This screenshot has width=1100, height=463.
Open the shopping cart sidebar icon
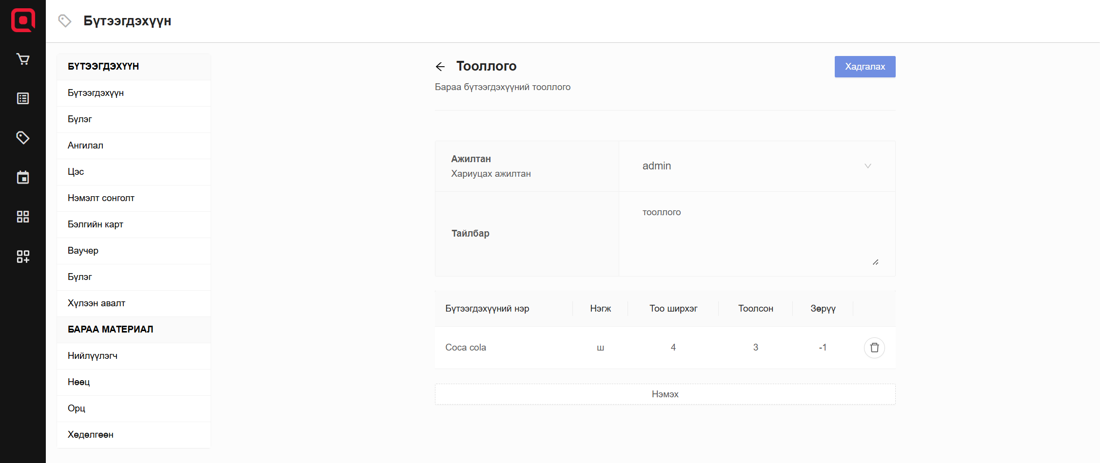23,59
